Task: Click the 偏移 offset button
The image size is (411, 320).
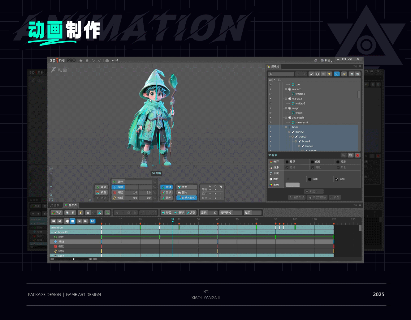Action: pos(179,213)
